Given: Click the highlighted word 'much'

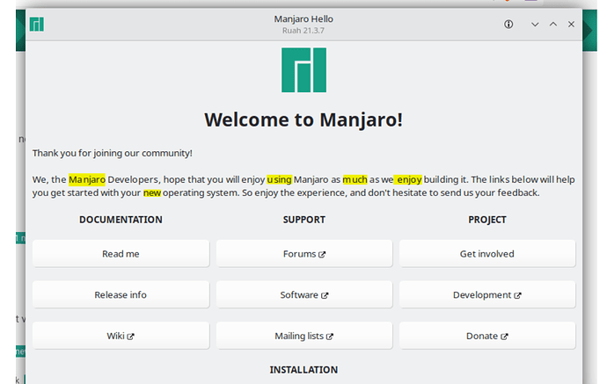Looking at the screenshot, I should (355, 179).
